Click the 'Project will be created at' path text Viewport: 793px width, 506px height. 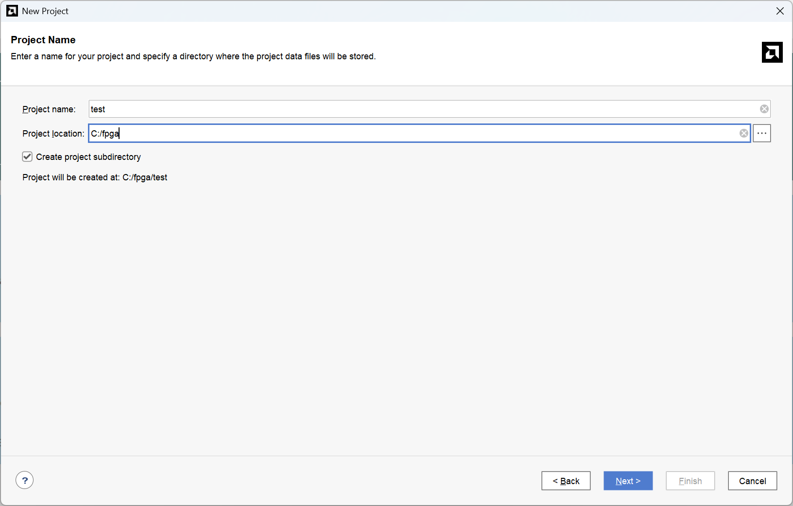pos(95,177)
